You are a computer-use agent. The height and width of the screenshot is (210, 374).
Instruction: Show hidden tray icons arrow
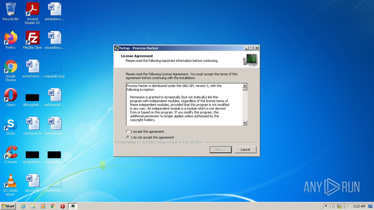tap(326, 206)
